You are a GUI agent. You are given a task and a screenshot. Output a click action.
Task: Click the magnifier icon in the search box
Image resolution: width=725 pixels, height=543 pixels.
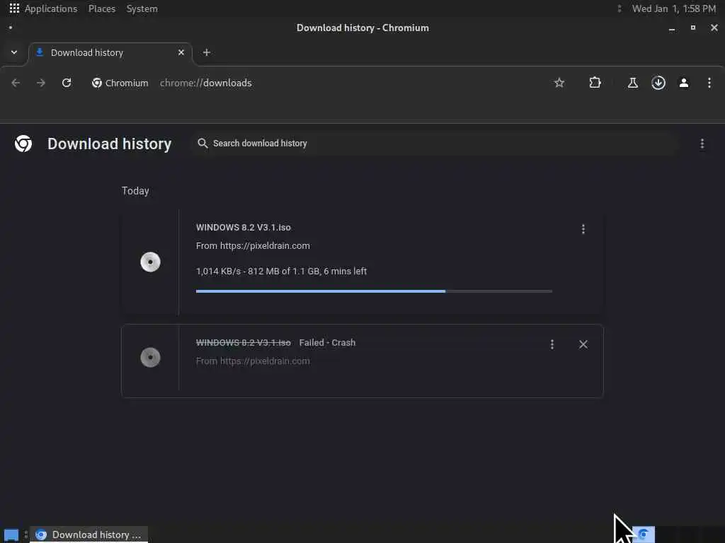point(202,143)
